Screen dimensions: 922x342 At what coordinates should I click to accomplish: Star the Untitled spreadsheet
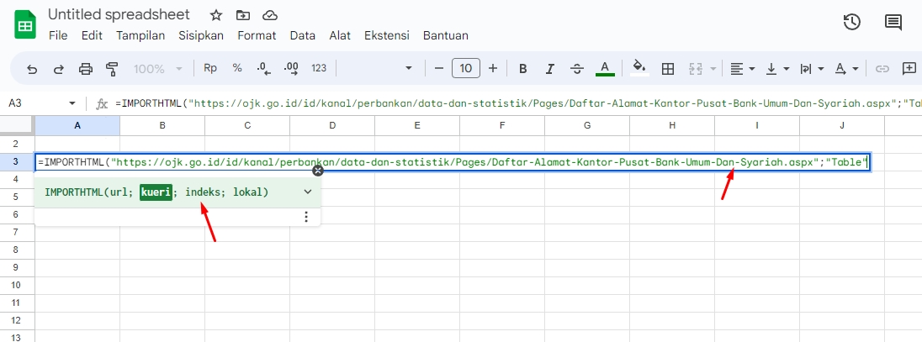click(x=216, y=15)
